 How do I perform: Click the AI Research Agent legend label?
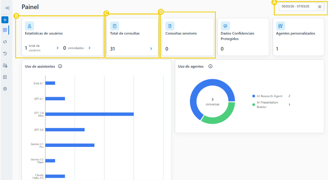(269, 96)
